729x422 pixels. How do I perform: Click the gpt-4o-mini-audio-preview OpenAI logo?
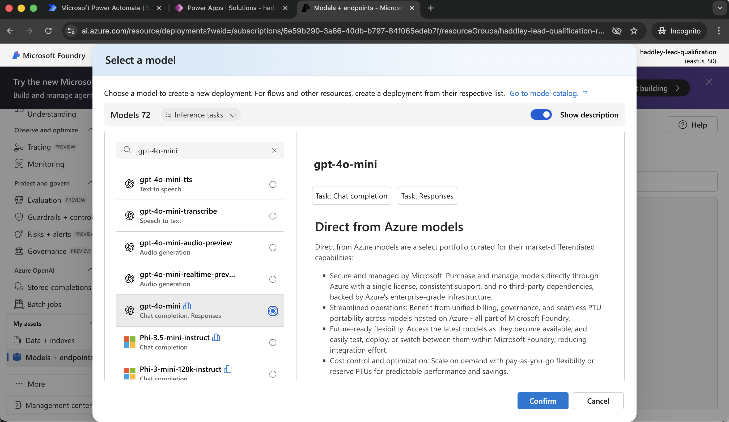pos(130,247)
